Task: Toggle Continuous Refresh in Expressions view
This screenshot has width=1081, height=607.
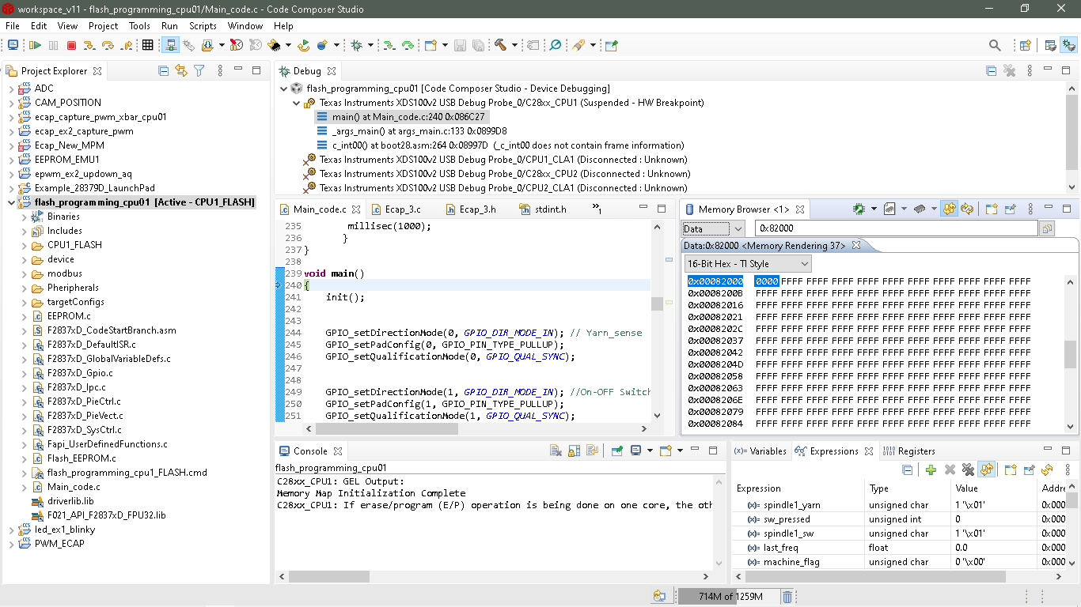Action: coord(986,469)
